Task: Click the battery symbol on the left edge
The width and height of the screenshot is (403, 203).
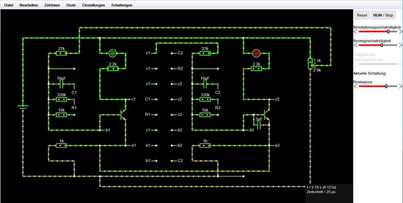Action: [x=23, y=107]
